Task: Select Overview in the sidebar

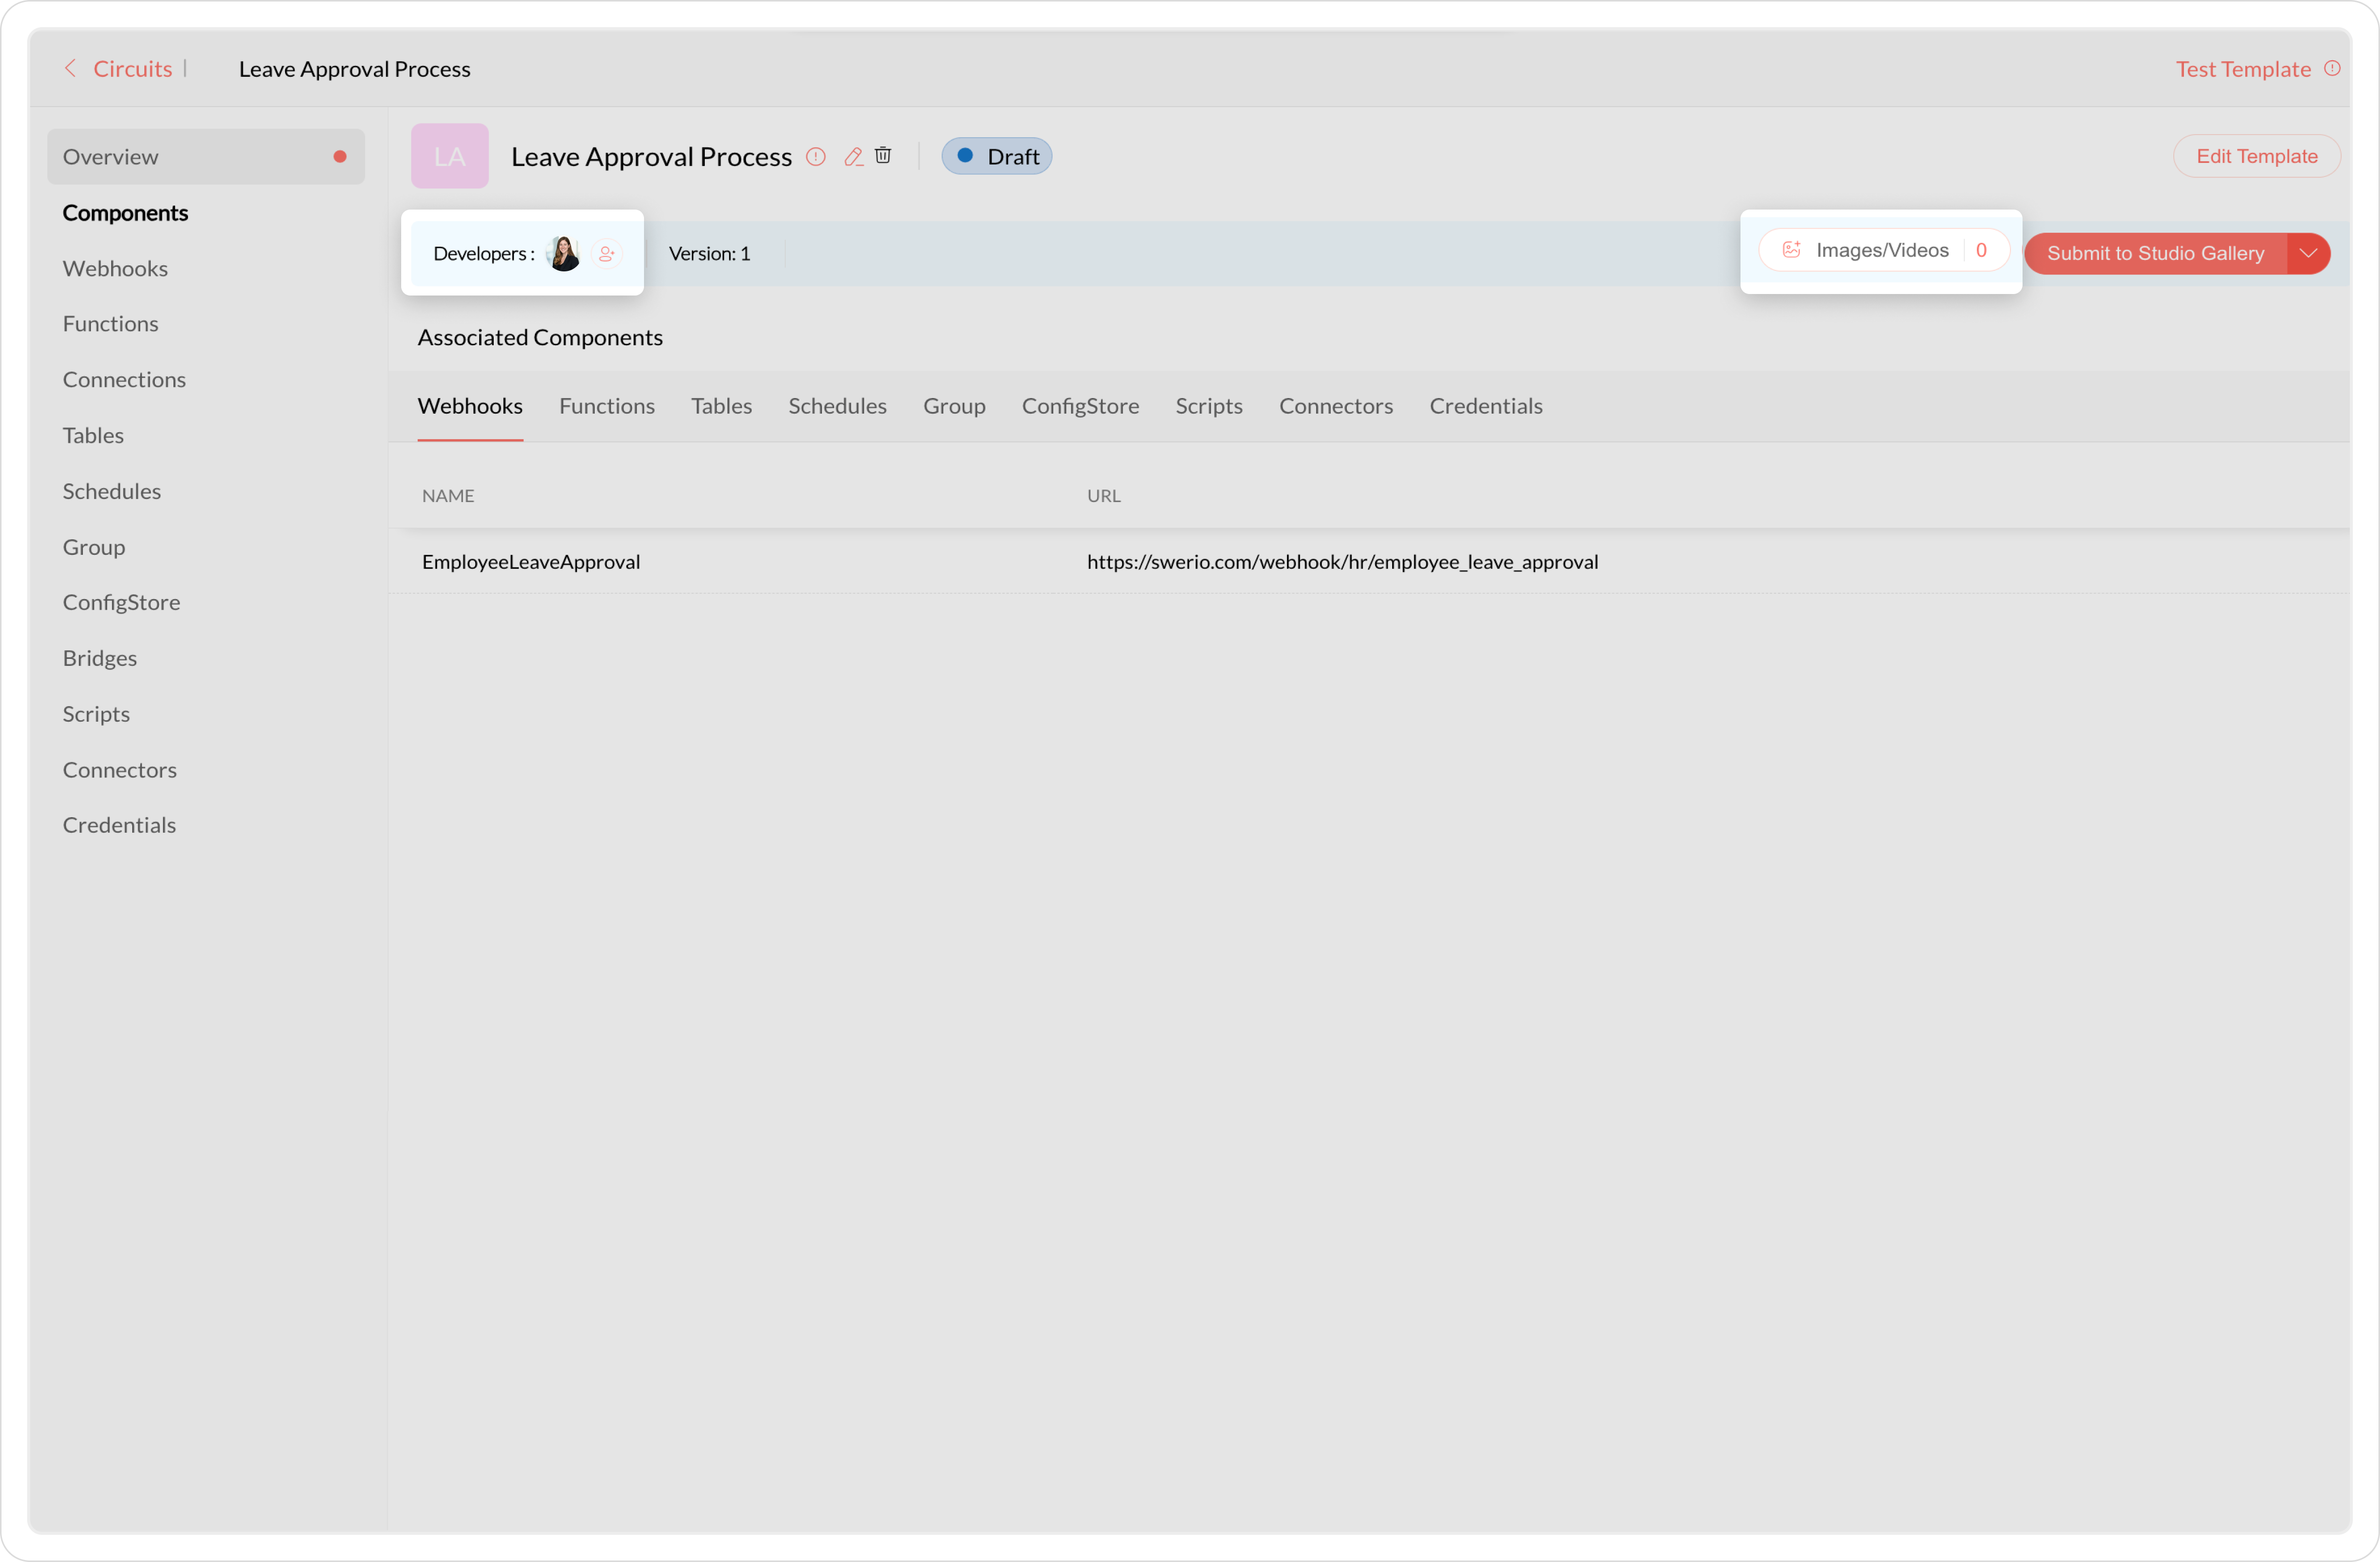Action: click(205, 157)
